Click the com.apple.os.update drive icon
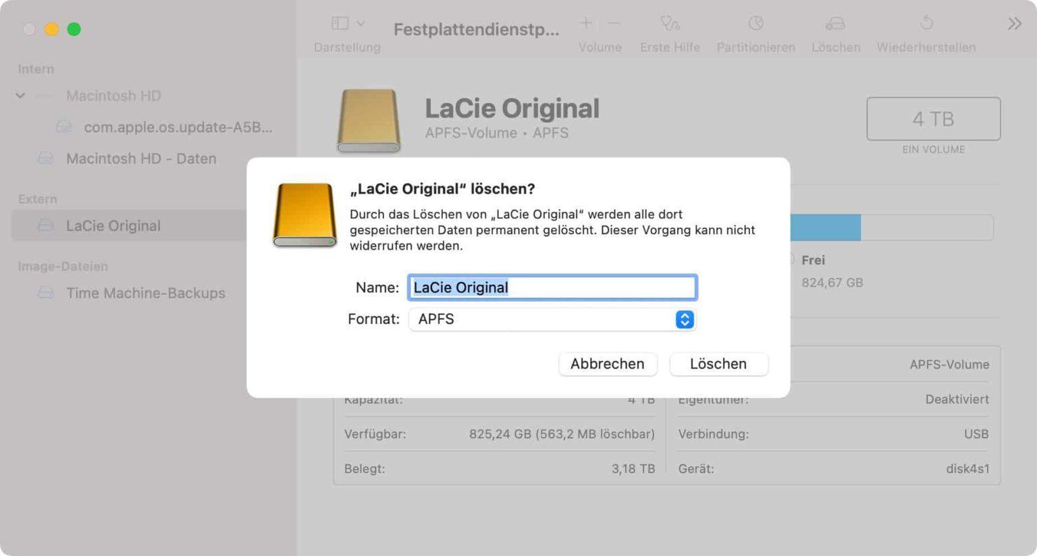The image size is (1037, 556). click(x=63, y=127)
